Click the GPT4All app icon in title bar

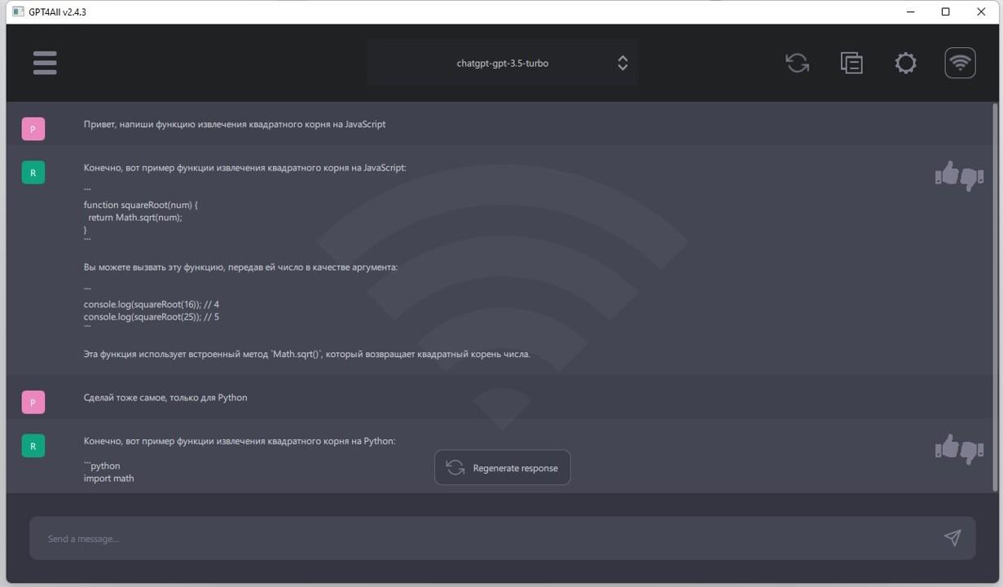[x=18, y=11]
